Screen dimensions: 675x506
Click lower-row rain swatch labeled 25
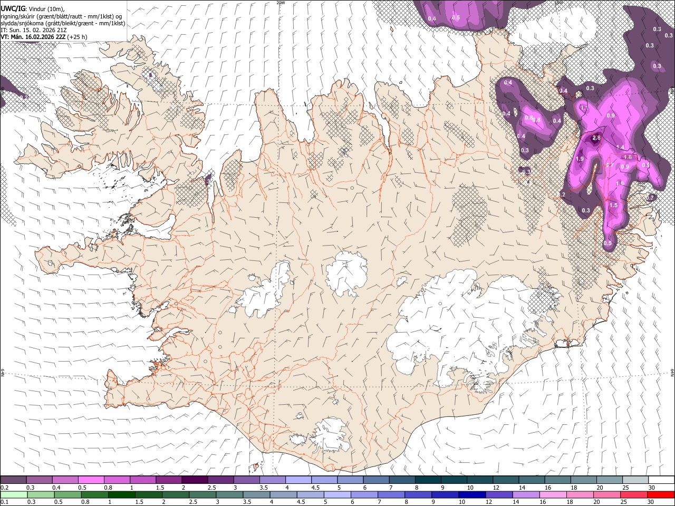tap(634, 494)
